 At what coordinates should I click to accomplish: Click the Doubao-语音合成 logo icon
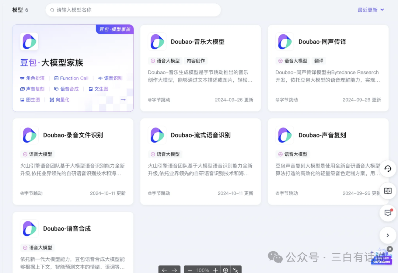[29, 228]
